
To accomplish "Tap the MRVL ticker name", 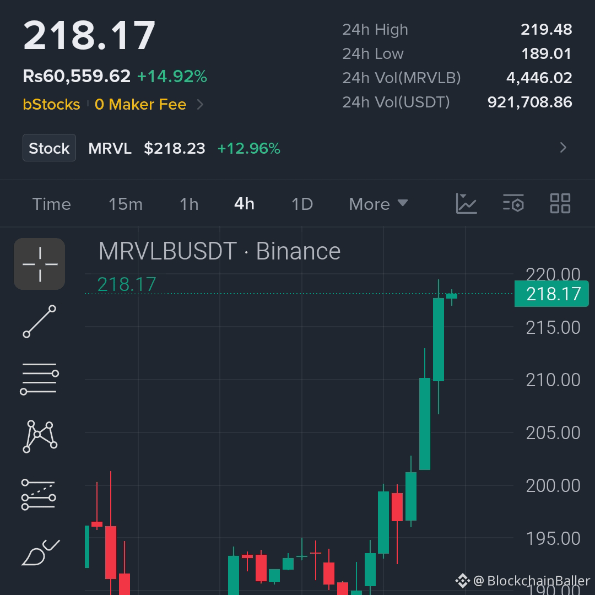I will click(x=110, y=148).
